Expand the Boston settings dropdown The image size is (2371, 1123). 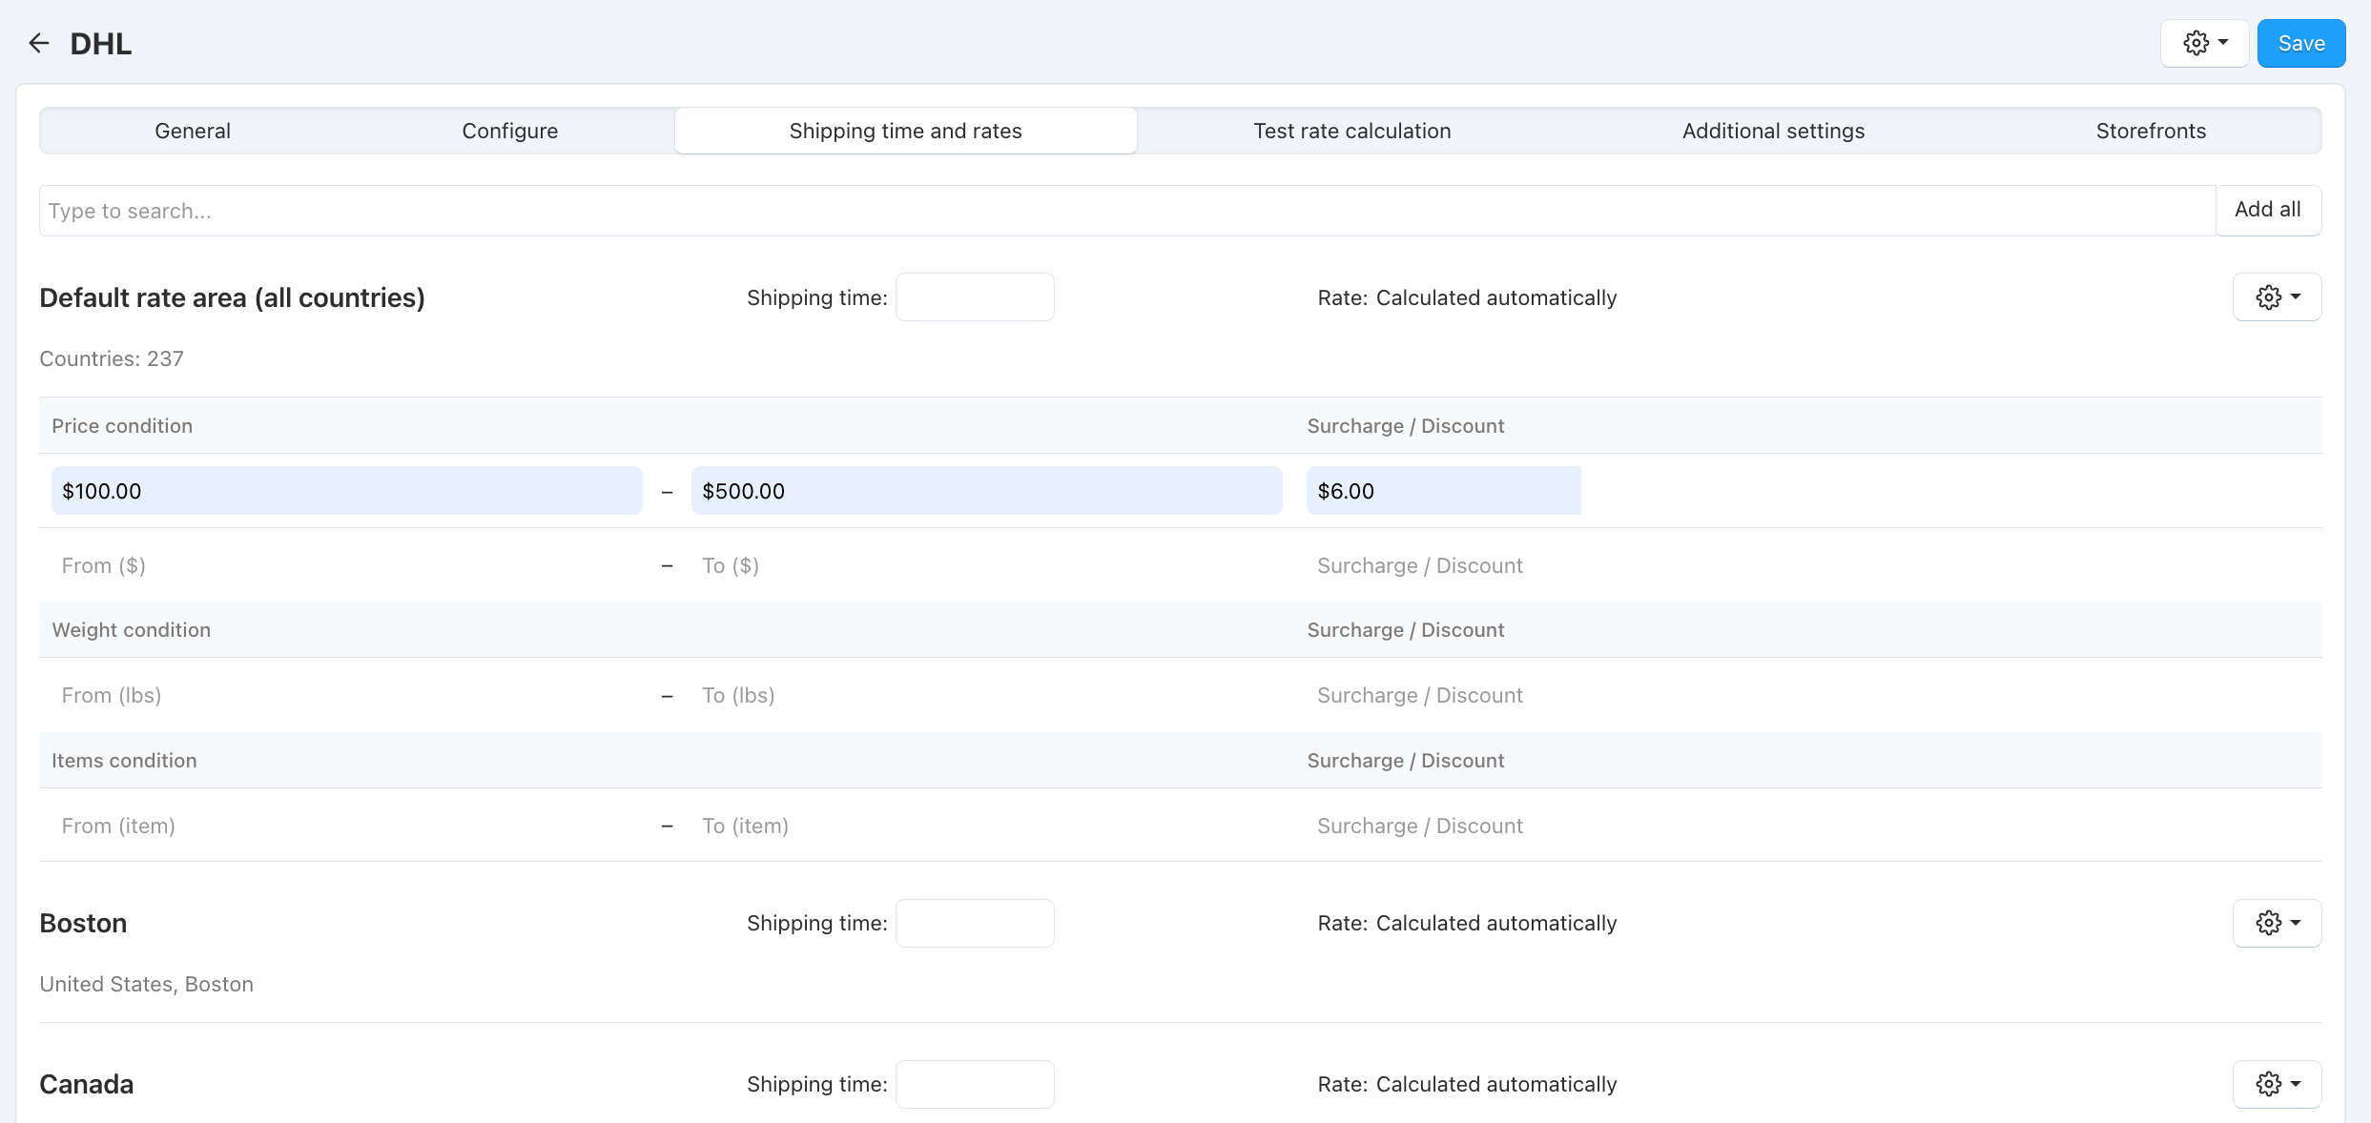2297,922
